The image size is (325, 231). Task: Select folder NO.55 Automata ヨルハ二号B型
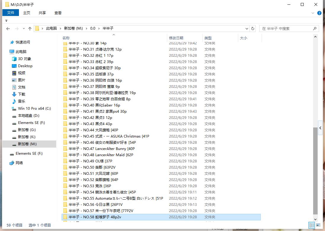[161, 198]
